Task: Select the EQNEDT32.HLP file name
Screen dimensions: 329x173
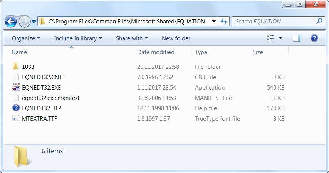Action: click(x=42, y=108)
